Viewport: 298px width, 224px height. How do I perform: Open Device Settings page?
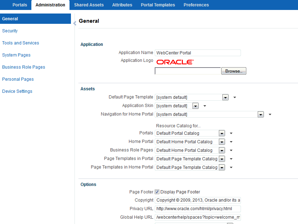[x=17, y=91]
